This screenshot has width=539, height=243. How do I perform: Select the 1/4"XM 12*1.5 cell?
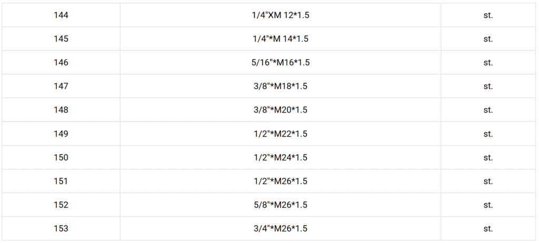click(x=280, y=15)
